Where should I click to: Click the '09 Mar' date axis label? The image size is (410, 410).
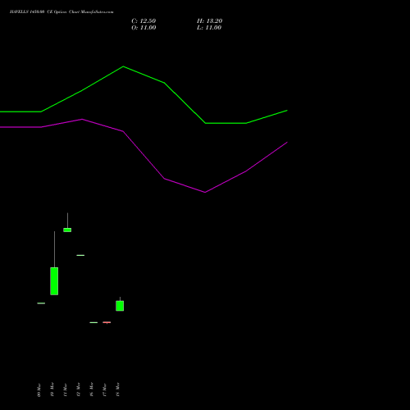pyautogui.click(x=39, y=390)
